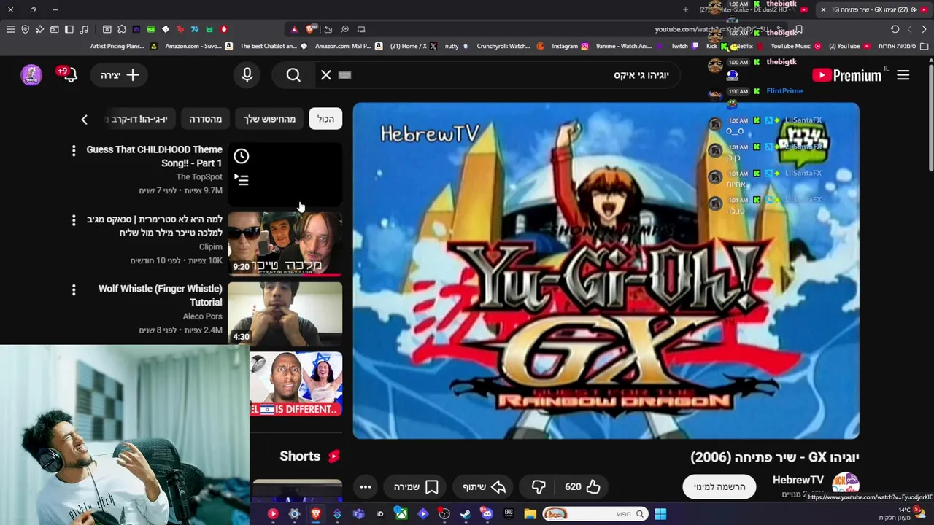
Task: Open '9anime - Watch Ani...' bookmark
Action: (629, 46)
